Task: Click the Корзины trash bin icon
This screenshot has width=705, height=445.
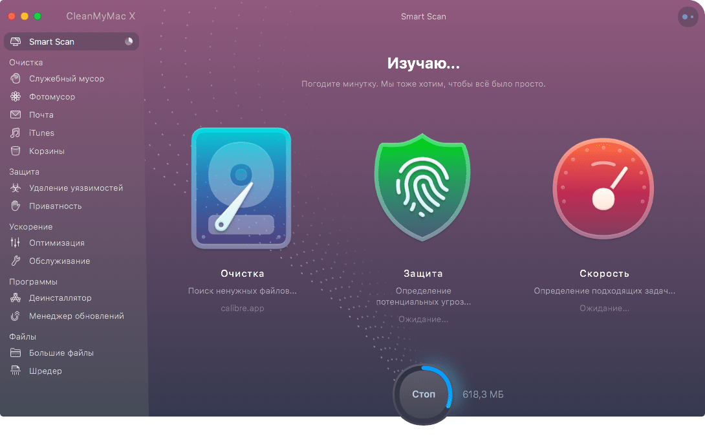Action: [16, 151]
